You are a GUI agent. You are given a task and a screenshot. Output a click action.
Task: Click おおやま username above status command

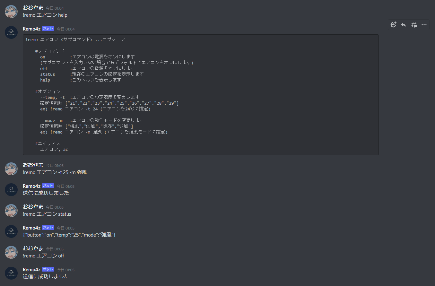pyautogui.click(x=33, y=207)
